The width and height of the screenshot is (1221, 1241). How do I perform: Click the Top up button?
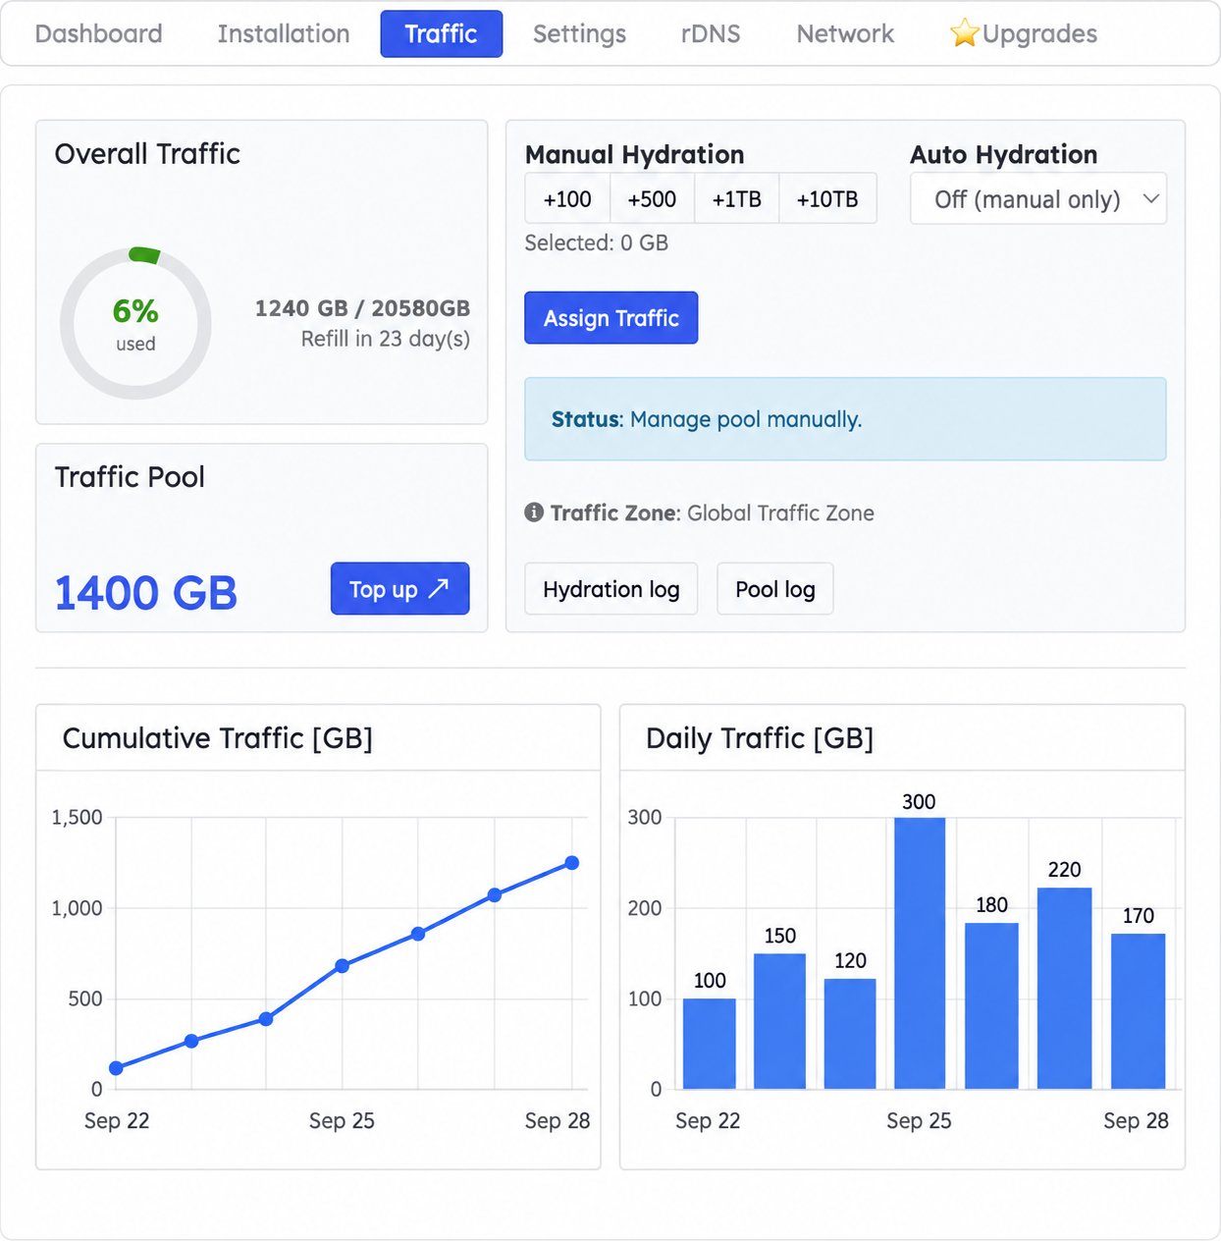coord(399,589)
